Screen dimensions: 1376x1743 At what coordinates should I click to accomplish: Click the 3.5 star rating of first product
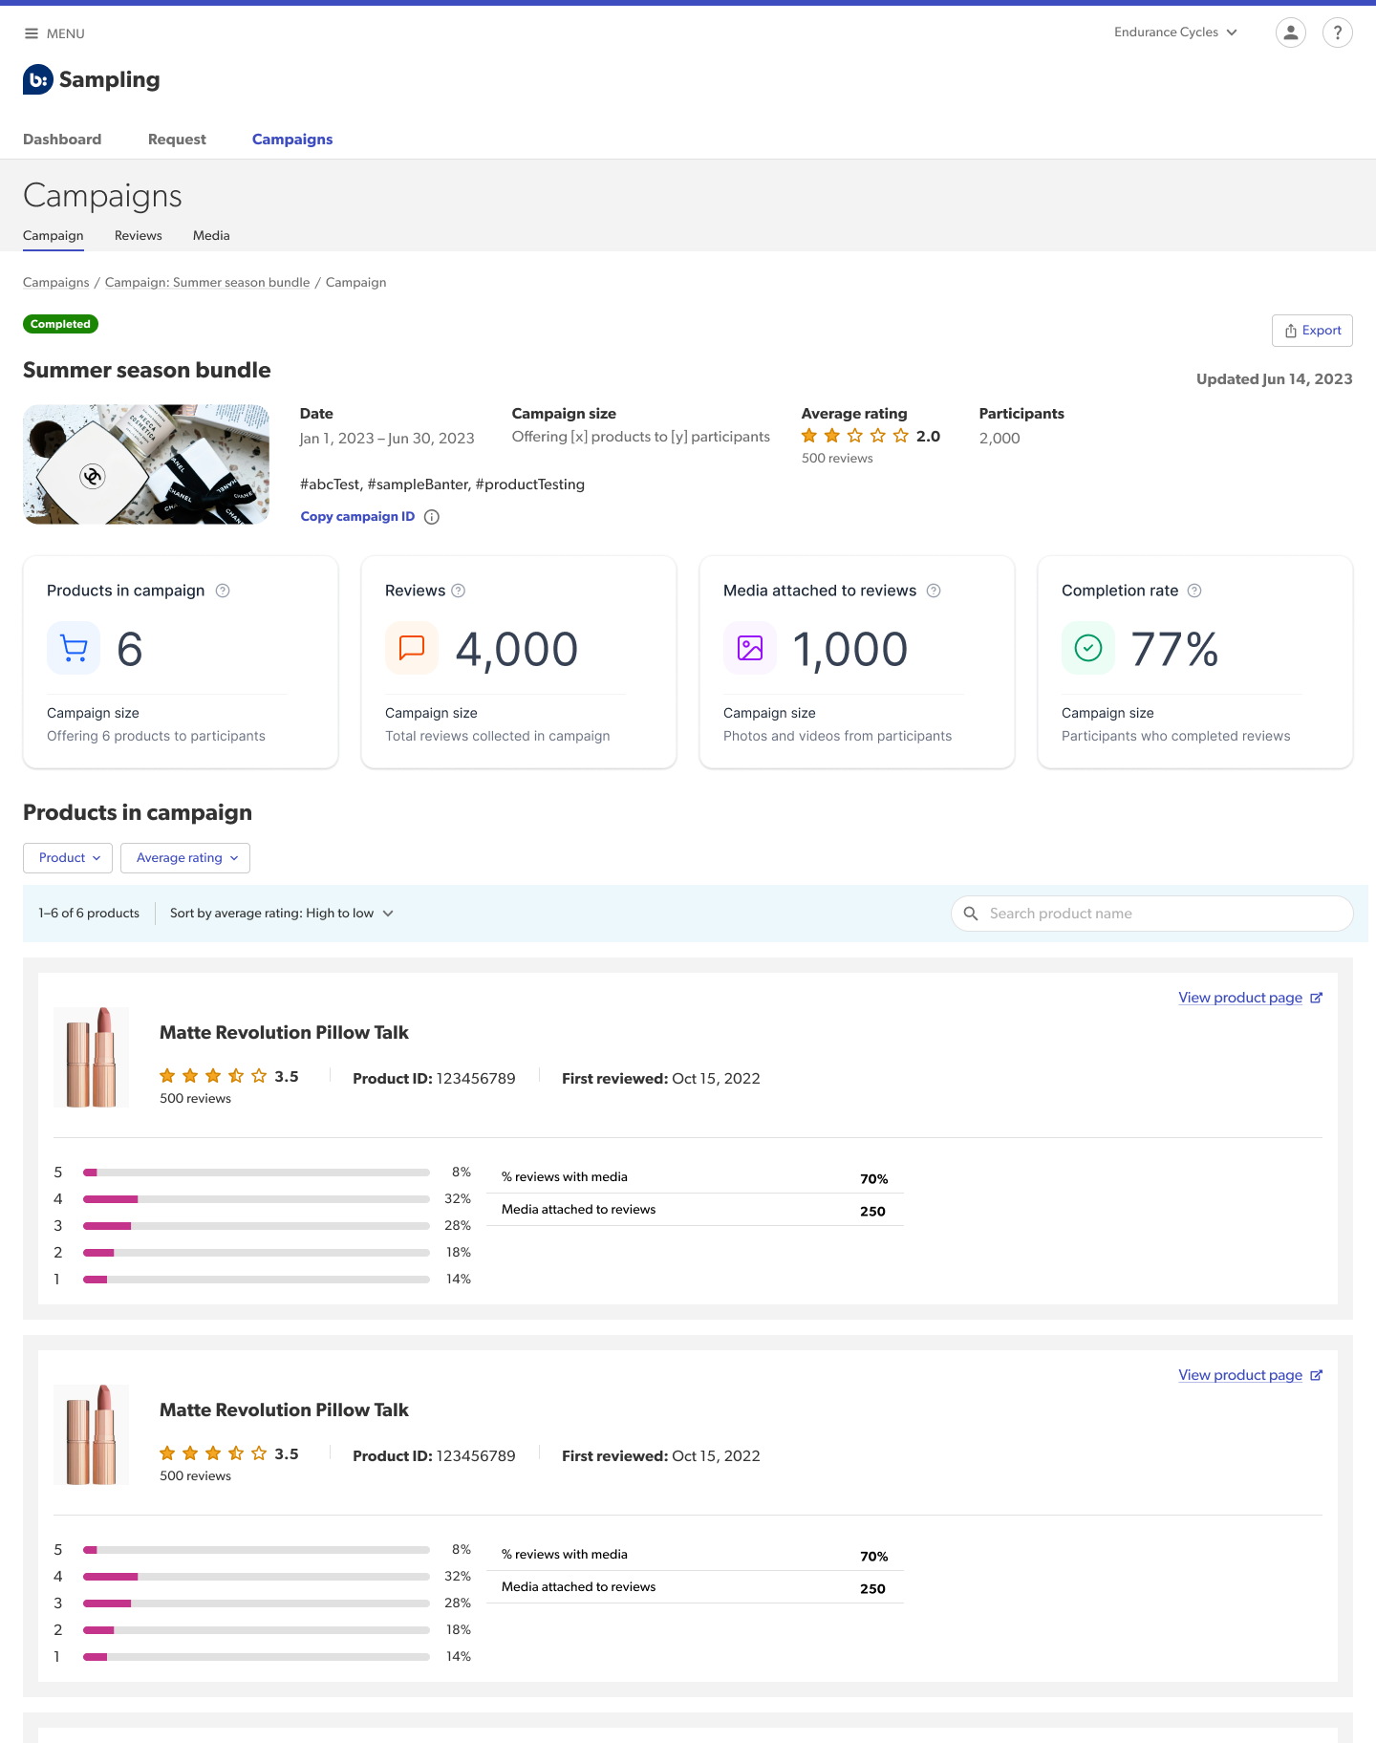[213, 1076]
